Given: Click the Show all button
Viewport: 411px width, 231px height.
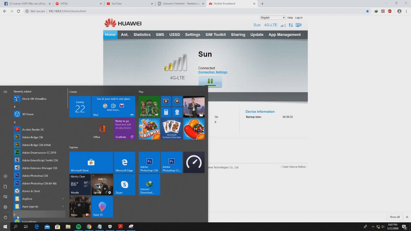Looking at the screenshot, I should [x=395, y=217].
